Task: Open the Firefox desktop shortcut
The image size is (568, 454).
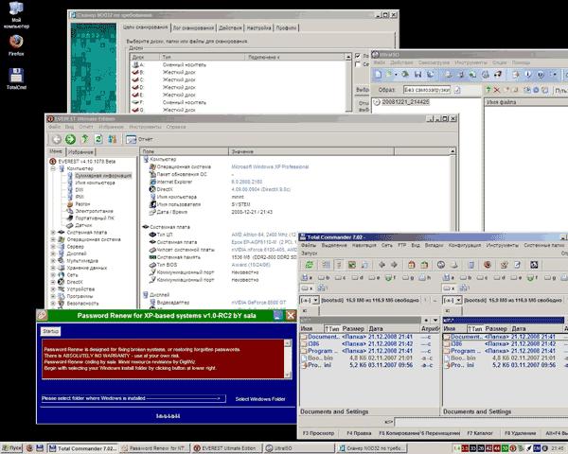Action: click(16, 45)
